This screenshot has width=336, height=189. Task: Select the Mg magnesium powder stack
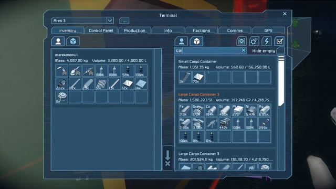198,123
